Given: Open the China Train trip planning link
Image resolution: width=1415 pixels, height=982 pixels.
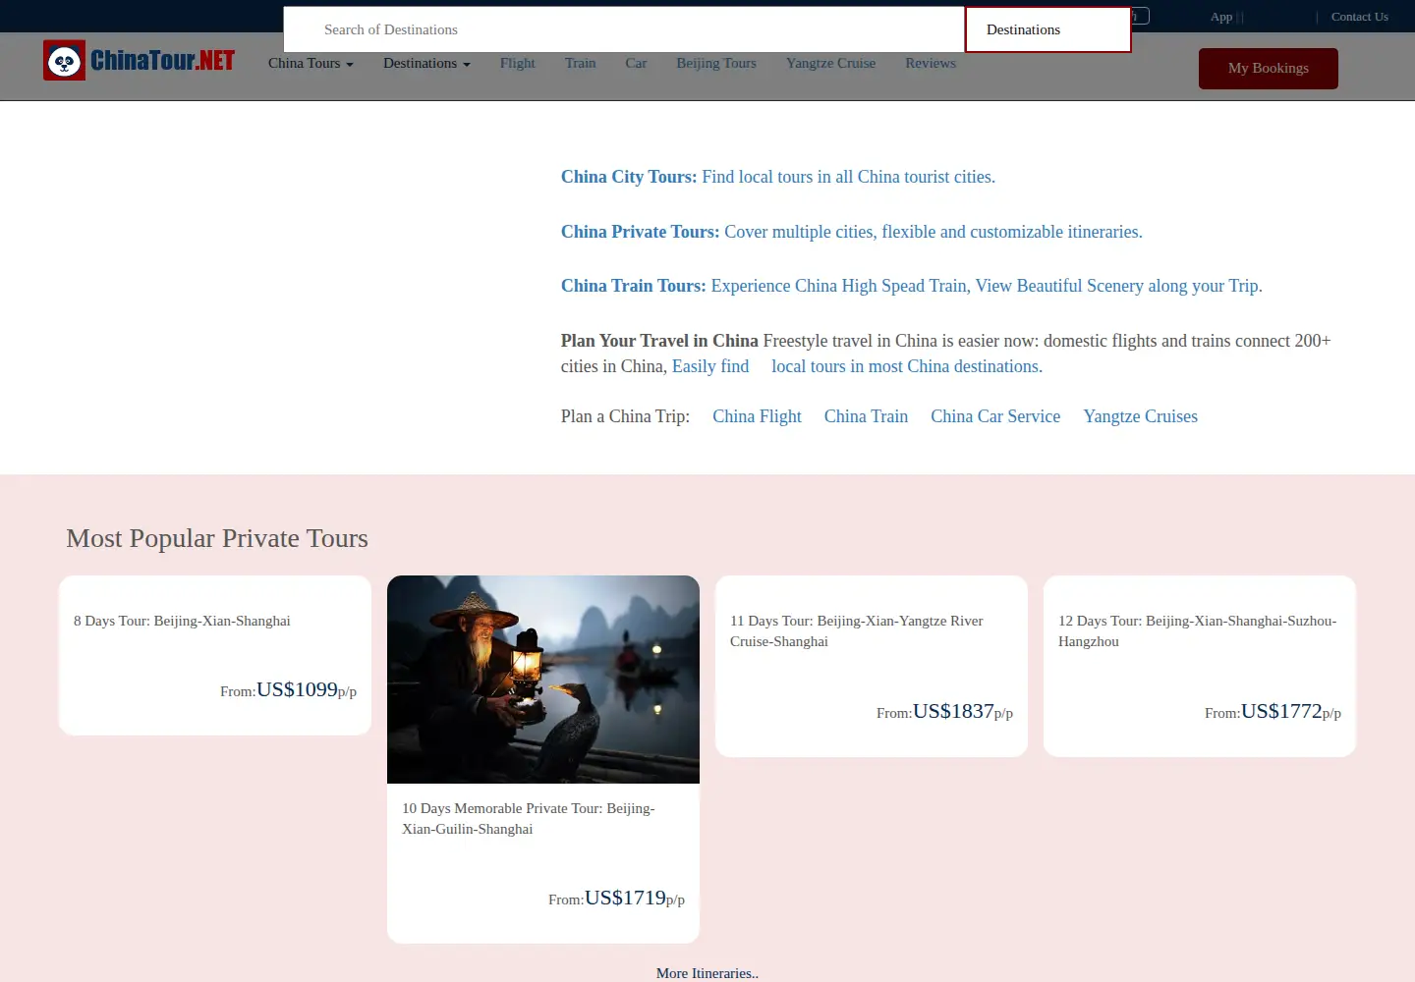Looking at the screenshot, I should (866, 416).
